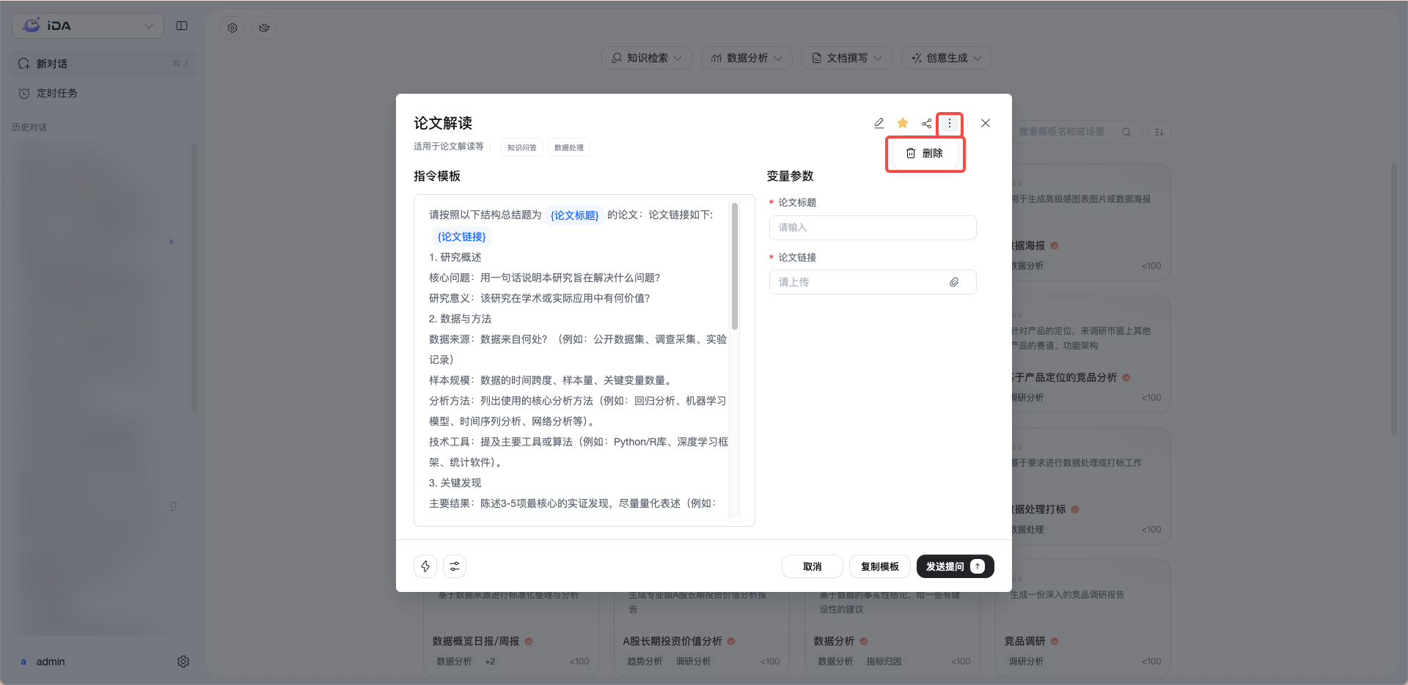Click the 发送提问 button

[x=956, y=566]
